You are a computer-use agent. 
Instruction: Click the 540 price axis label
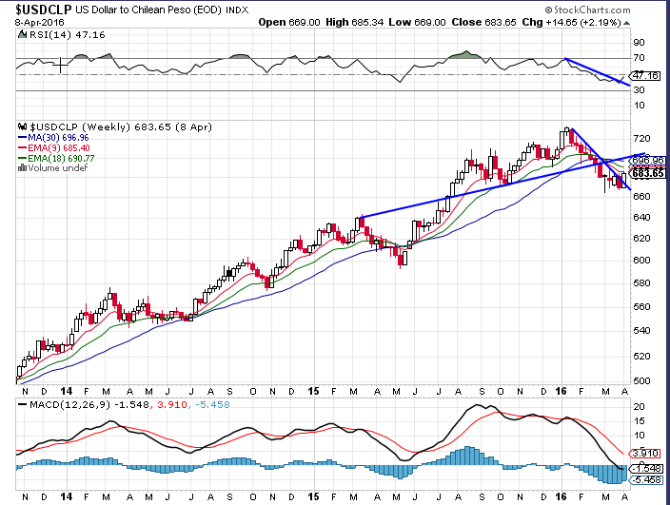(x=641, y=330)
